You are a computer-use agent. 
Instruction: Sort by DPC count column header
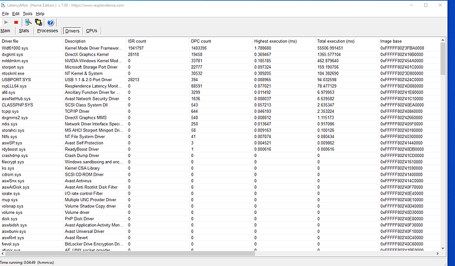click(220, 41)
